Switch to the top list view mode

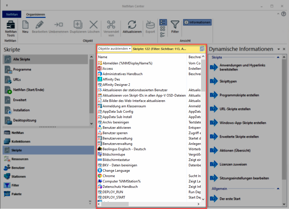click(163, 22)
